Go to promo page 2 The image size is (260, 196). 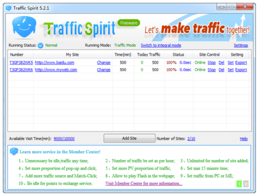click(x=246, y=184)
